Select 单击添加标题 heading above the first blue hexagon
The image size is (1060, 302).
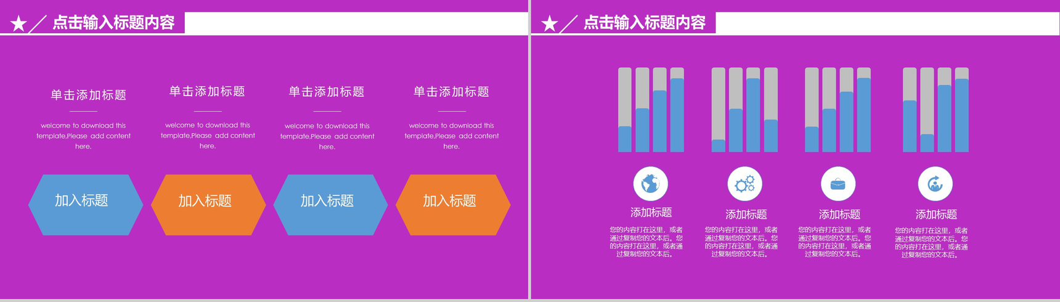(x=88, y=95)
